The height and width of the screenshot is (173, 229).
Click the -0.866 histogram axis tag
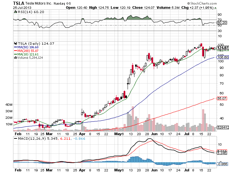pos(222,164)
